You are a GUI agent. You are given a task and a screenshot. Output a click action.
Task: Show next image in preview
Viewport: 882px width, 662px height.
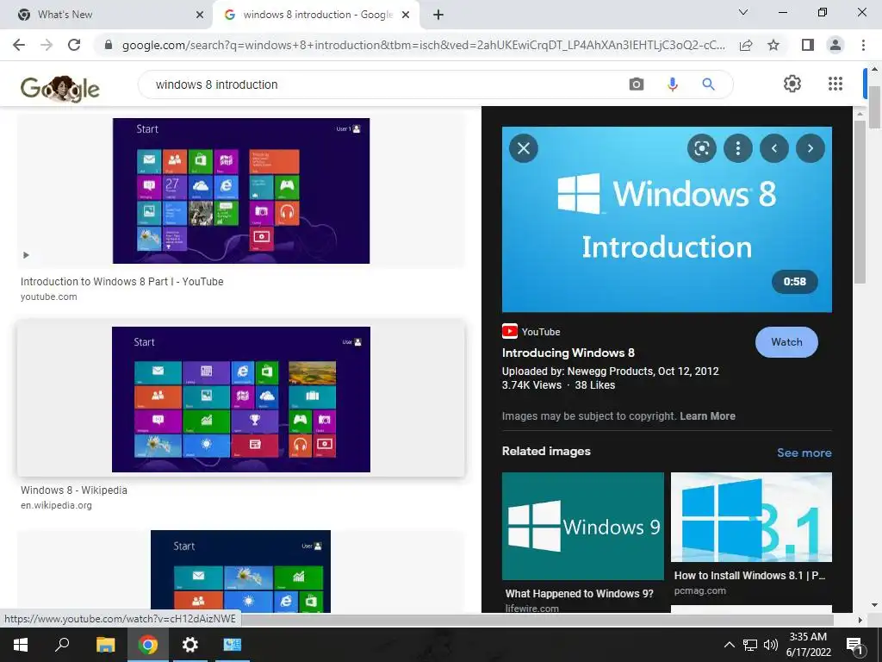[x=810, y=148]
